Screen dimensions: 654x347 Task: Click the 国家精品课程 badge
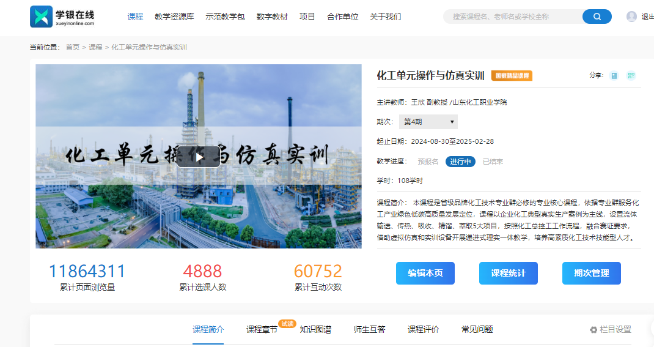pyautogui.click(x=512, y=76)
